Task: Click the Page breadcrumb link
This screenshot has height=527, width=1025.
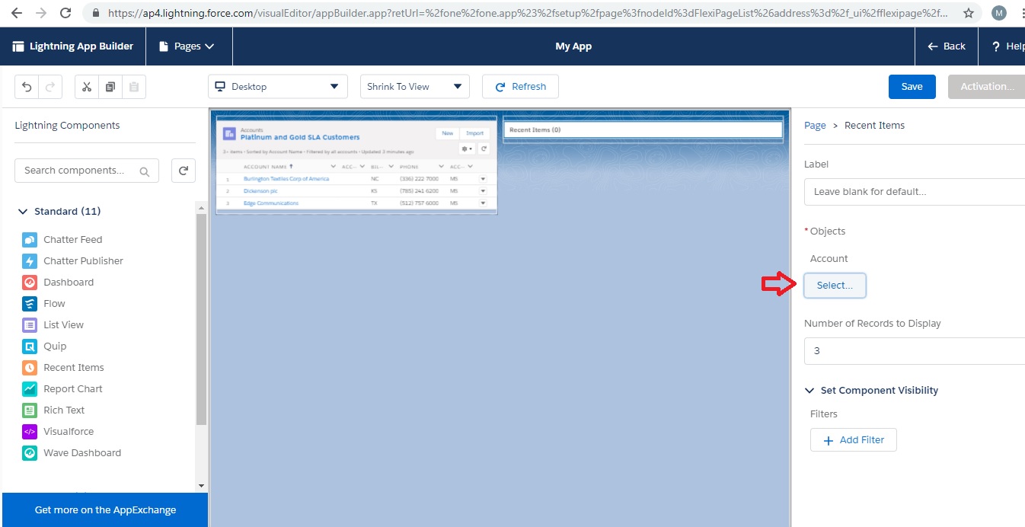Action: [x=815, y=126]
